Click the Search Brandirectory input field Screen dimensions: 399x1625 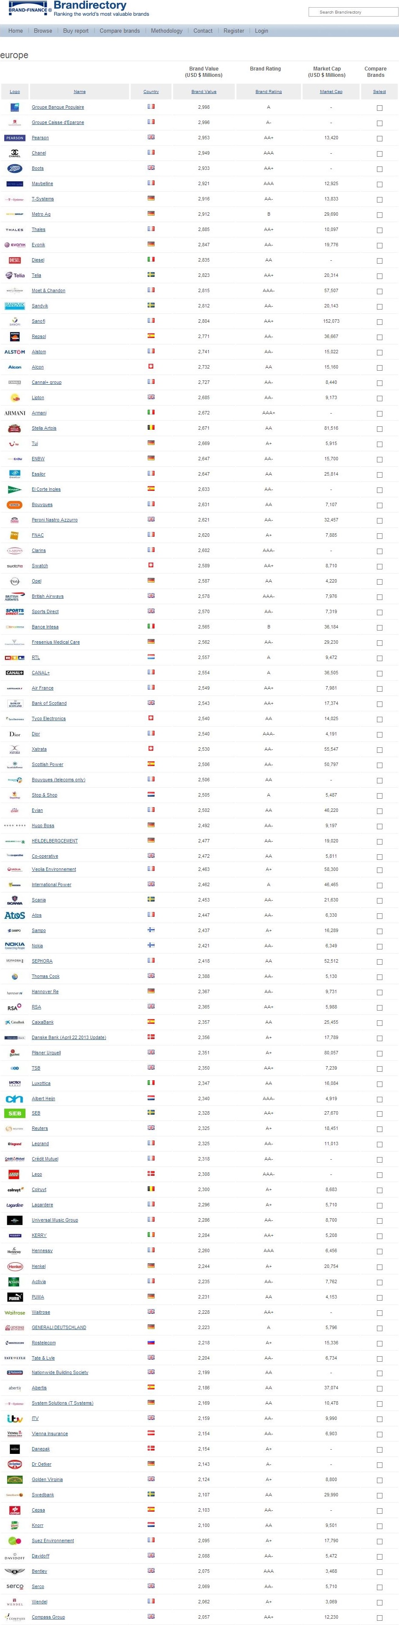coord(353,12)
